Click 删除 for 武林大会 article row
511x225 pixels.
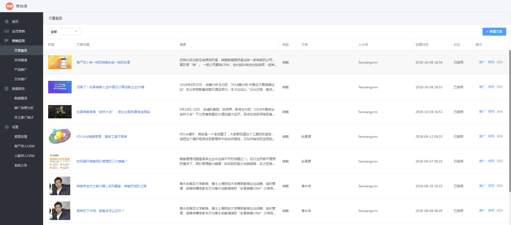click(500, 111)
